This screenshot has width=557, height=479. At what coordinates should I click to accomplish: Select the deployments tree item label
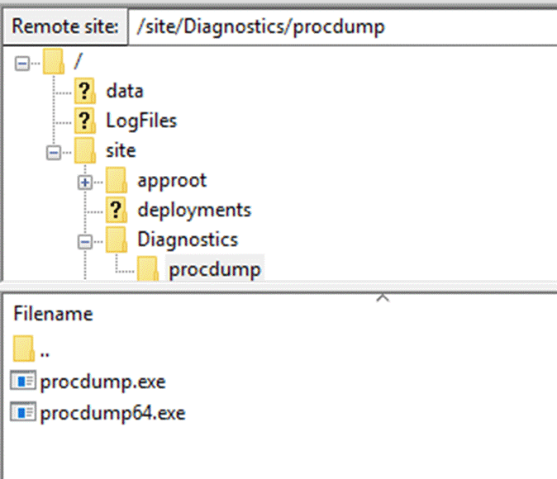(194, 210)
